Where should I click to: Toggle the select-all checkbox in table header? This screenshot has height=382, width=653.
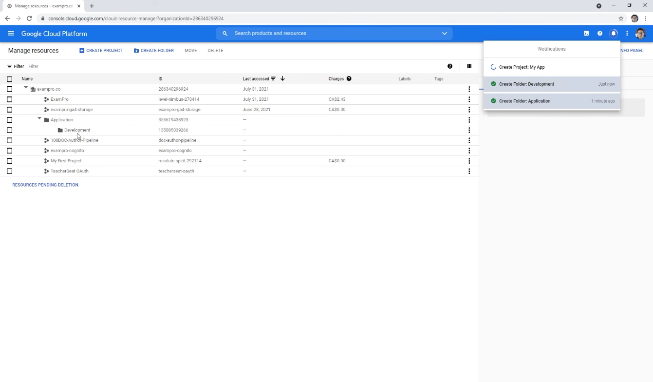(9, 79)
